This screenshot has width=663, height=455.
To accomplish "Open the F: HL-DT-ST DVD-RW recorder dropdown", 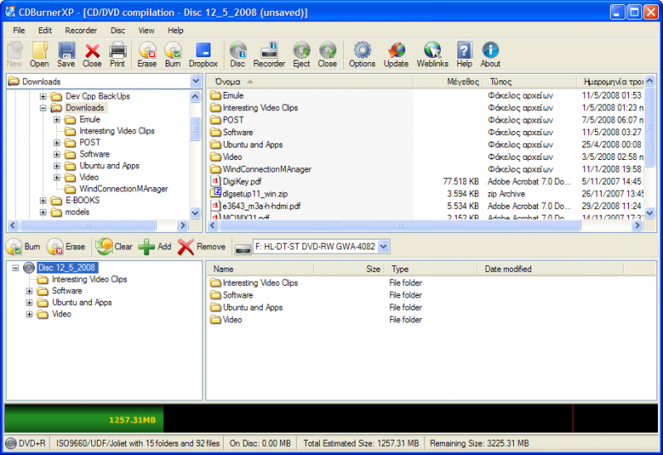I will coord(383,246).
